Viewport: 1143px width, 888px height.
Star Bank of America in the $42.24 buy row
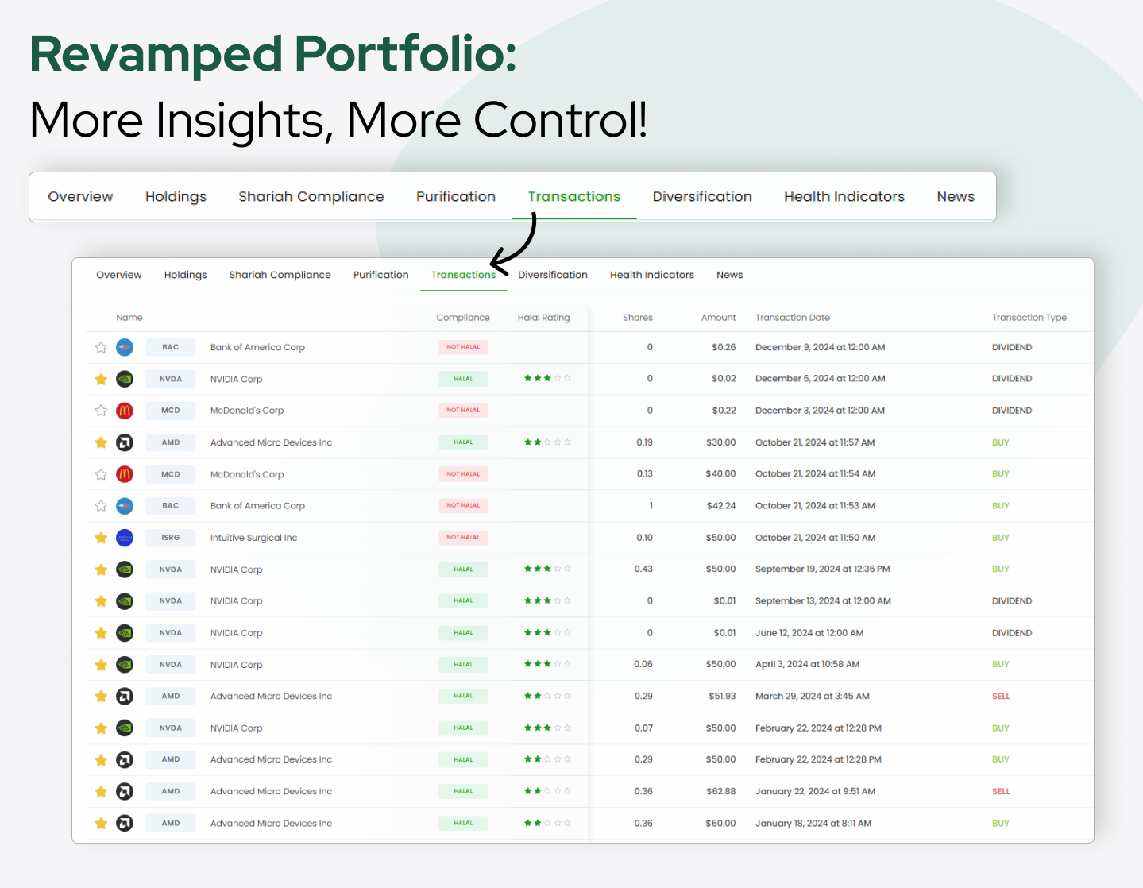click(101, 506)
